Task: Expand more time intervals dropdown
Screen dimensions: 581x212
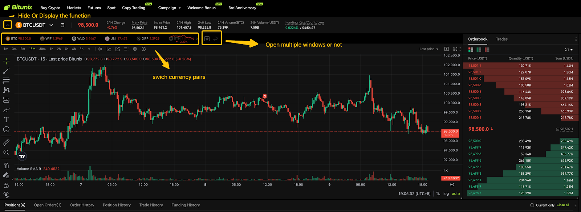Action: [x=89, y=49]
